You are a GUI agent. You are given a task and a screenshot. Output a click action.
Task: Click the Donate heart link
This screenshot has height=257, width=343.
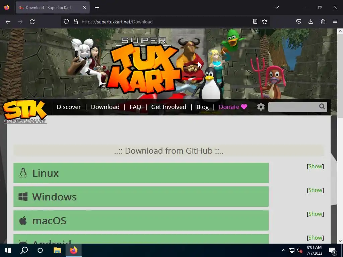click(x=233, y=107)
